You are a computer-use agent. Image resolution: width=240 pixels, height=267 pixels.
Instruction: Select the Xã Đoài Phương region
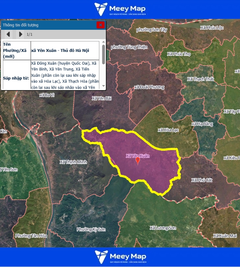point(149,87)
